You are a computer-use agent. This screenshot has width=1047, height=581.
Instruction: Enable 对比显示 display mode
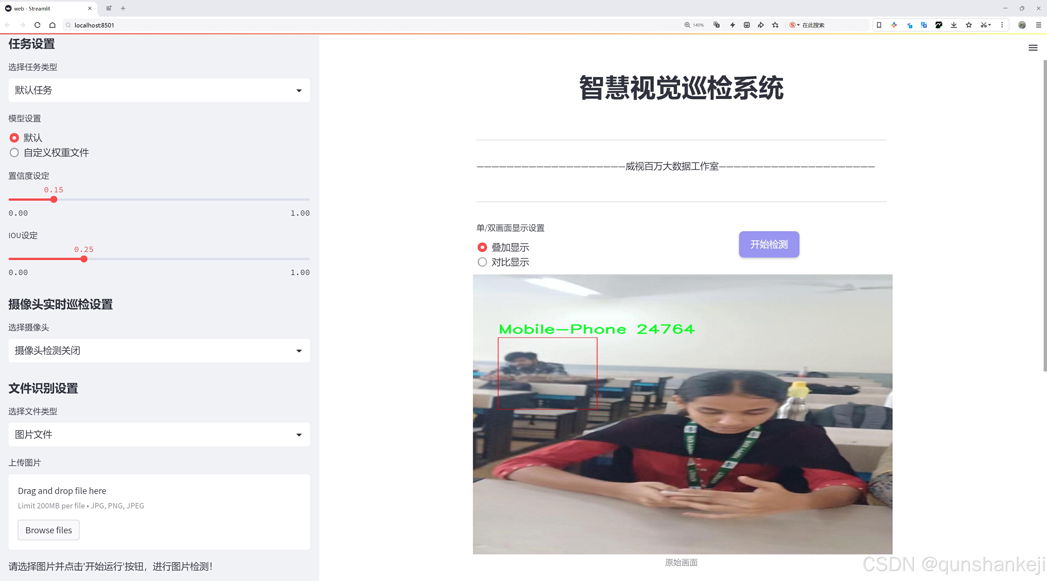pos(482,262)
